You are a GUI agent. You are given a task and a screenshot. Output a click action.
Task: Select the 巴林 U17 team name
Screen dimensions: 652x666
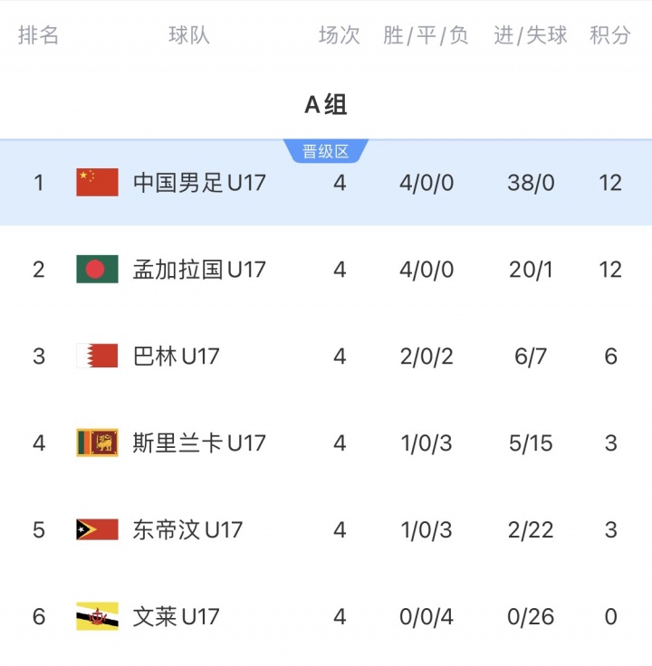[177, 357]
